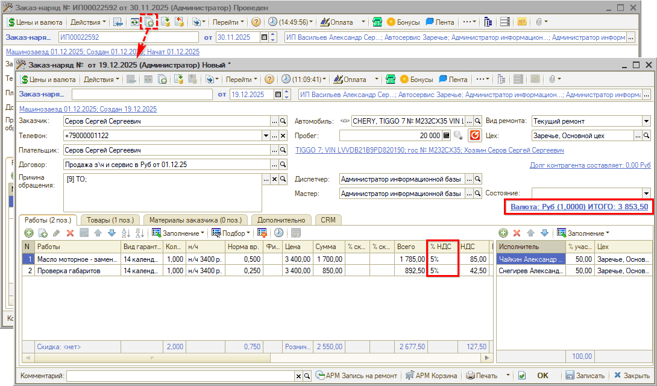
Task: Focus the Комментарий input field
Action: click(x=180, y=376)
